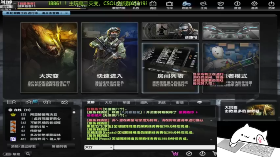Click the 帮助 help button
The image size is (280, 157).
[x=12, y=154]
